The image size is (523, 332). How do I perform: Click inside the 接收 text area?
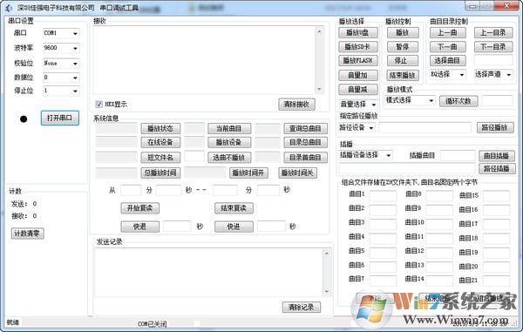tap(204, 60)
